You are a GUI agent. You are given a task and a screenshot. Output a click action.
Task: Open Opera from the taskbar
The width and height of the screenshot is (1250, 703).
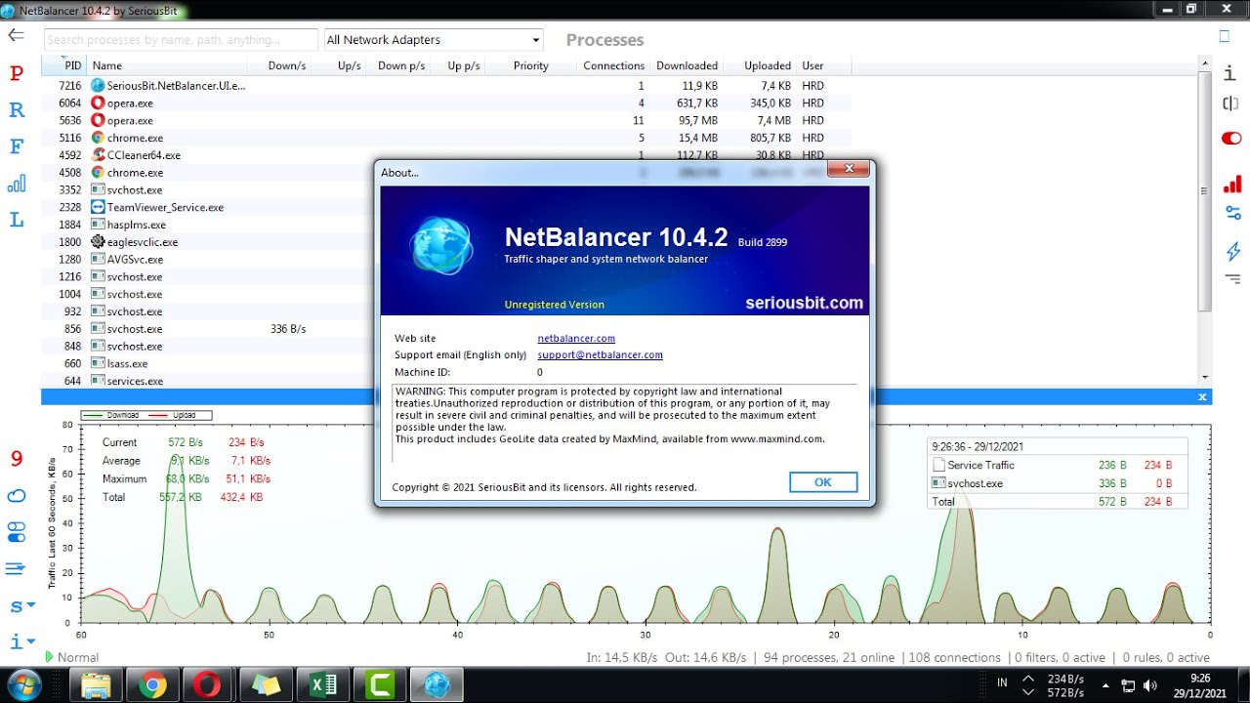(x=208, y=684)
